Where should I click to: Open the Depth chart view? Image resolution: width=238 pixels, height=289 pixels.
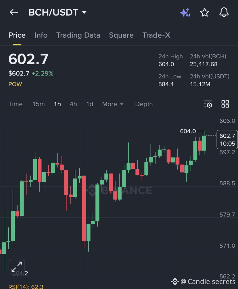(x=144, y=104)
